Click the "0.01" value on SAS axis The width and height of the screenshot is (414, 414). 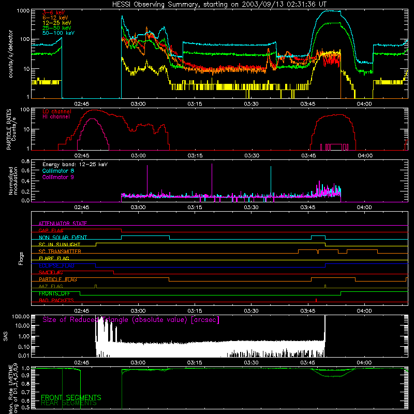pyautogui.click(x=24, y=356)
